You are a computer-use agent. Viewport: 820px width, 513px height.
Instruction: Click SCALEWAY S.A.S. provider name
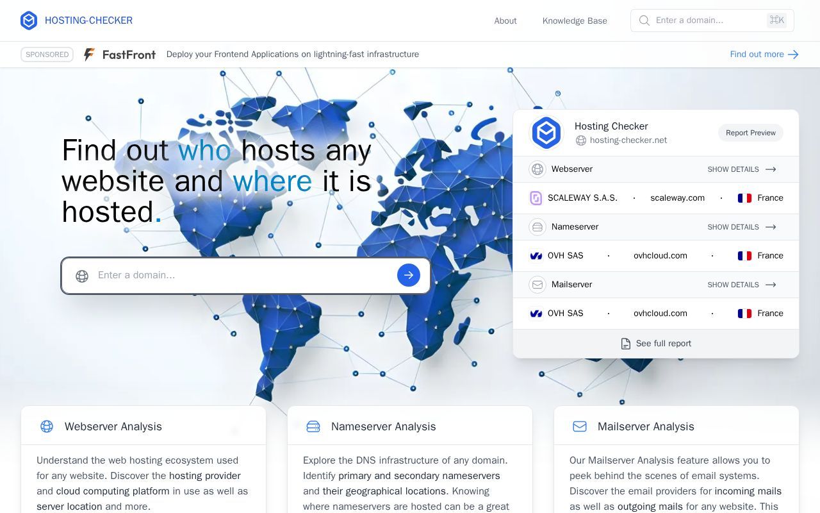coord(582,198)
